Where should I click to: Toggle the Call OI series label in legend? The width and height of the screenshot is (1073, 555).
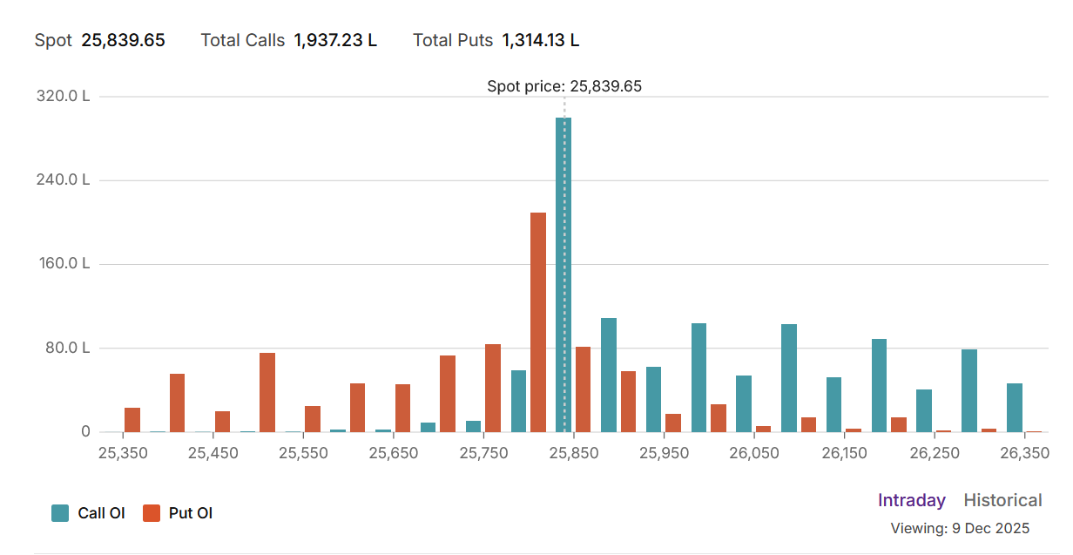point(101,513)
